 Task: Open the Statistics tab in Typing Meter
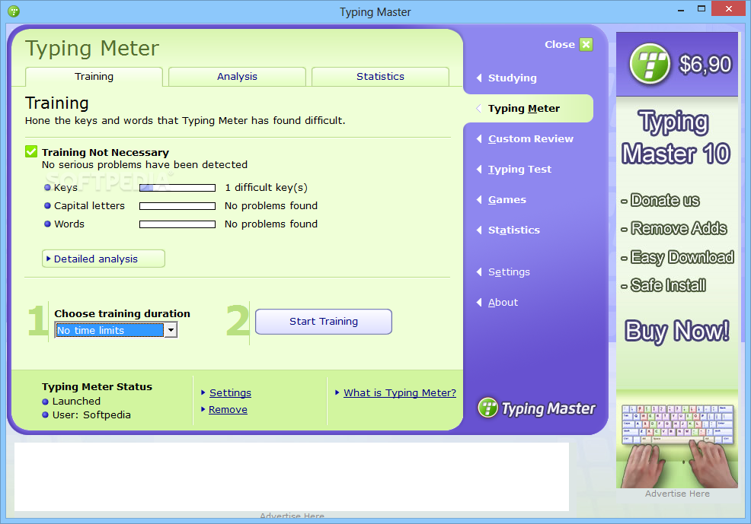click(380, 77)
